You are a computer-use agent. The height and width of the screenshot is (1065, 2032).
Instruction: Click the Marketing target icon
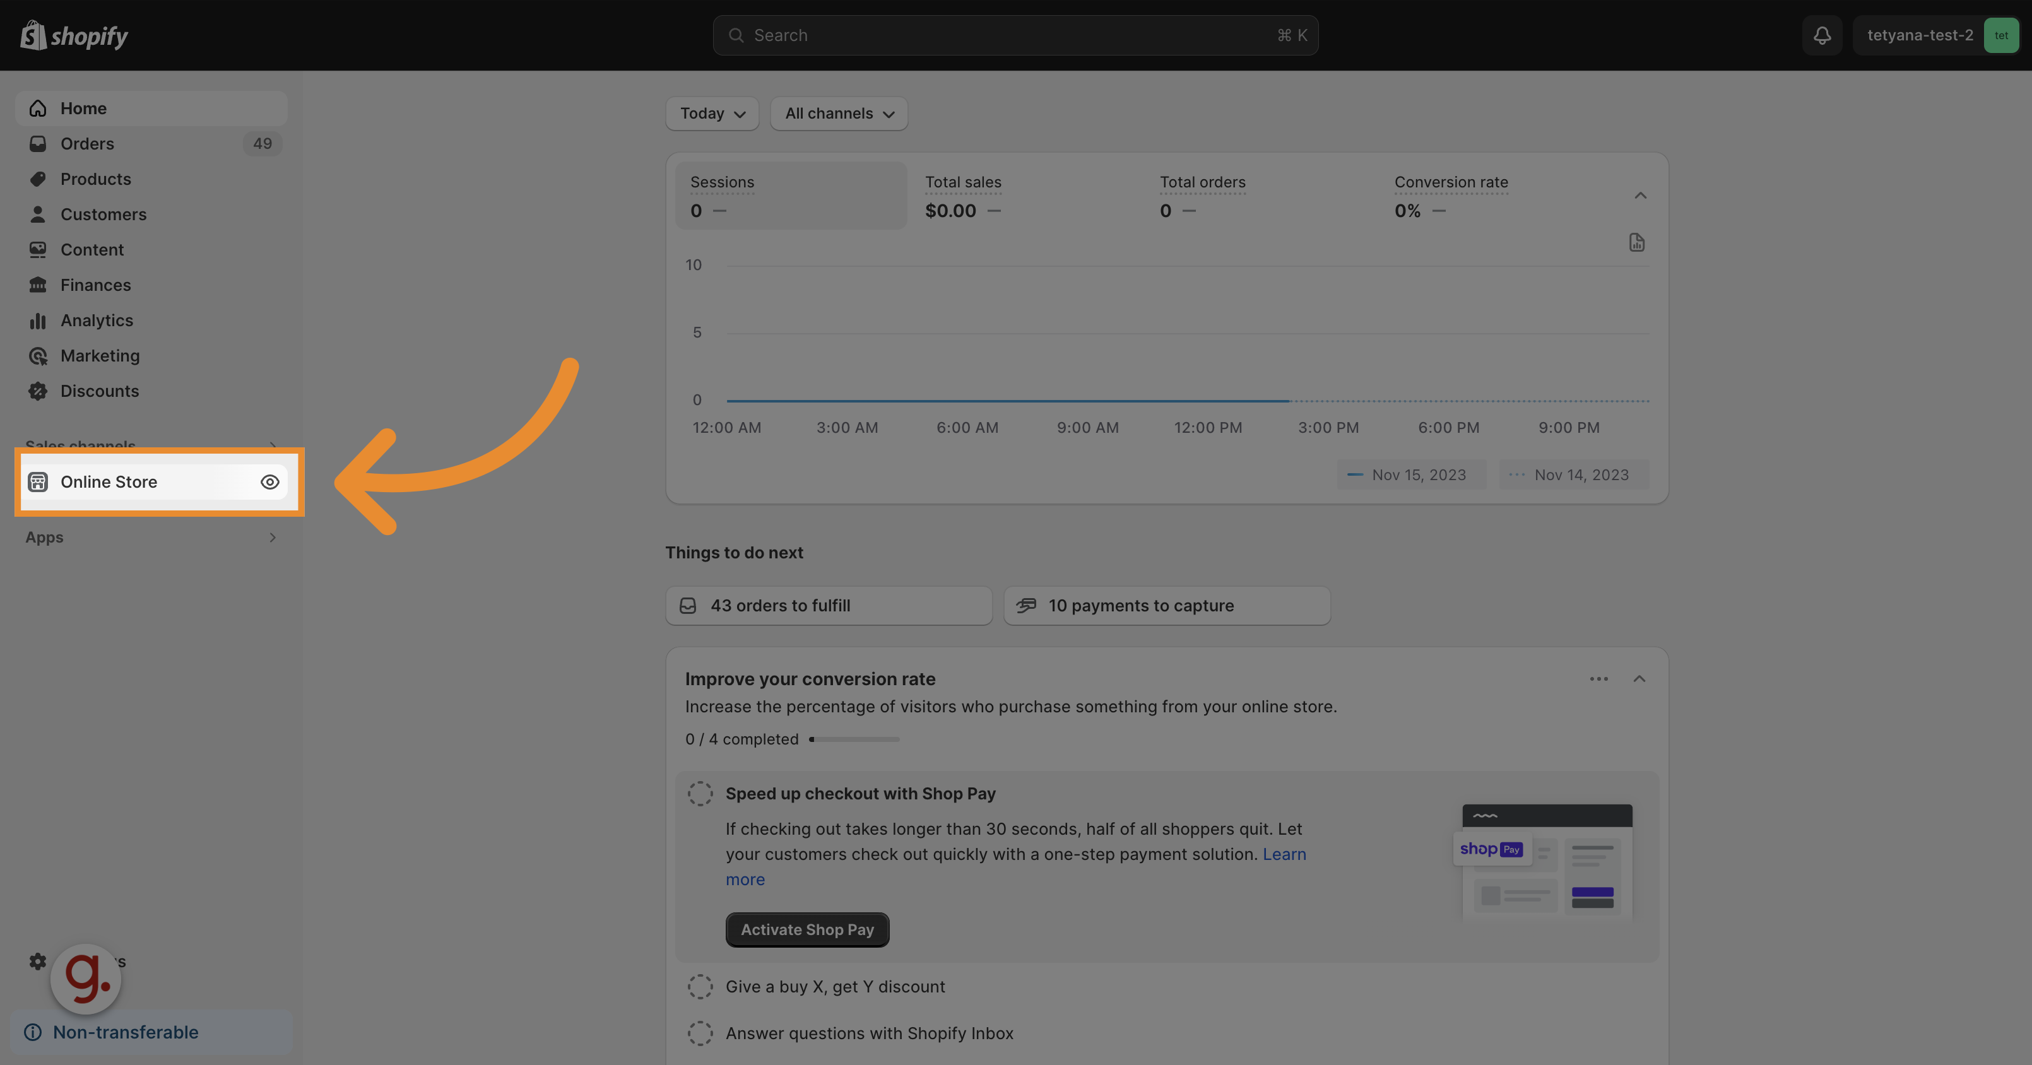38,356
